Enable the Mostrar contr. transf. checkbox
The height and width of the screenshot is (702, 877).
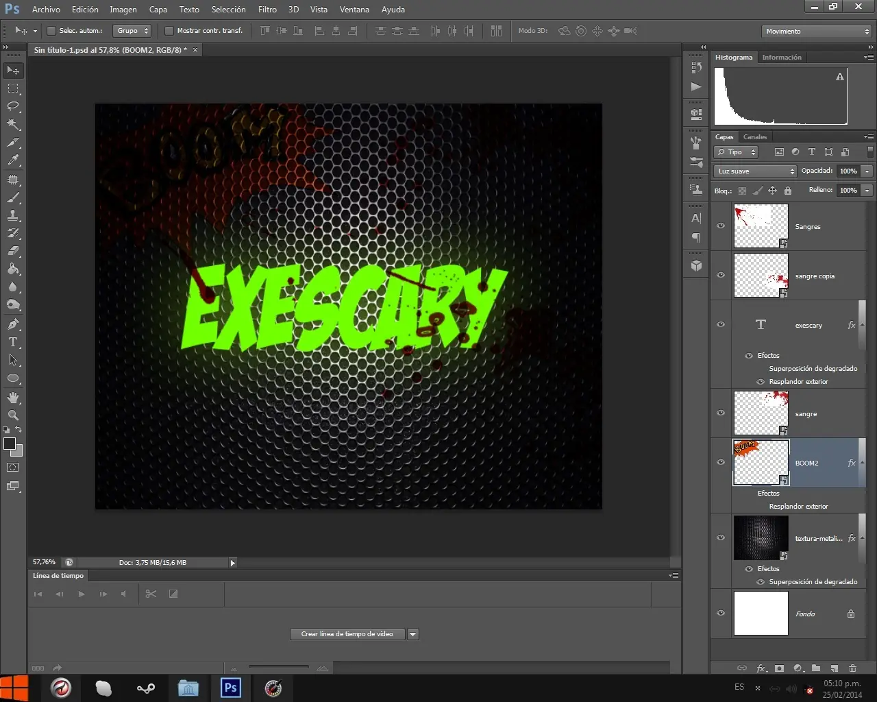(169, 31)
